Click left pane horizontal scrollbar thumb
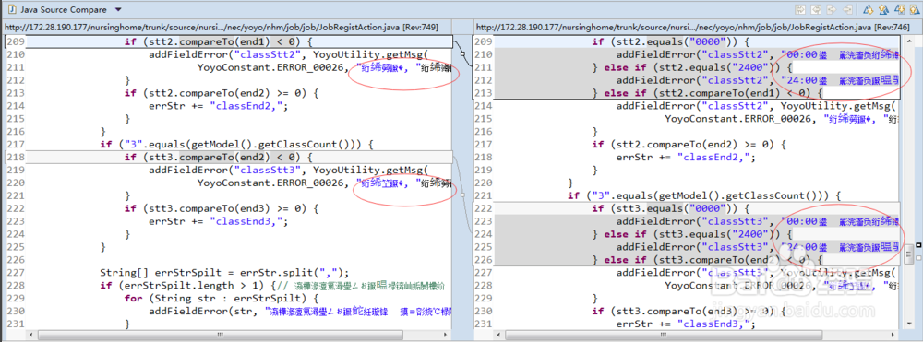The image size is (923, 342). (x=221, y=335)
